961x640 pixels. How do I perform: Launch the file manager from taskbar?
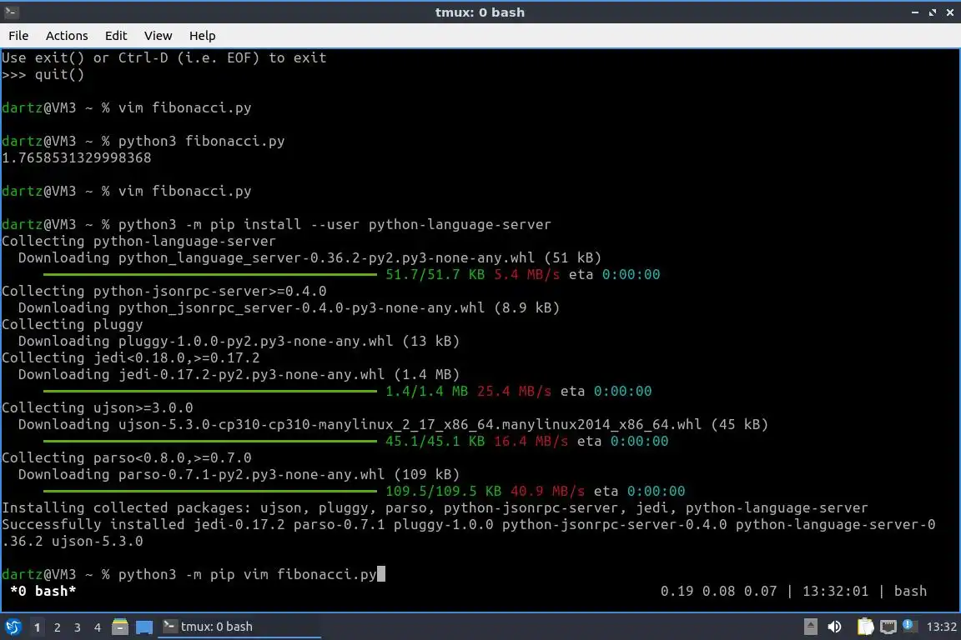click(120, 627)
